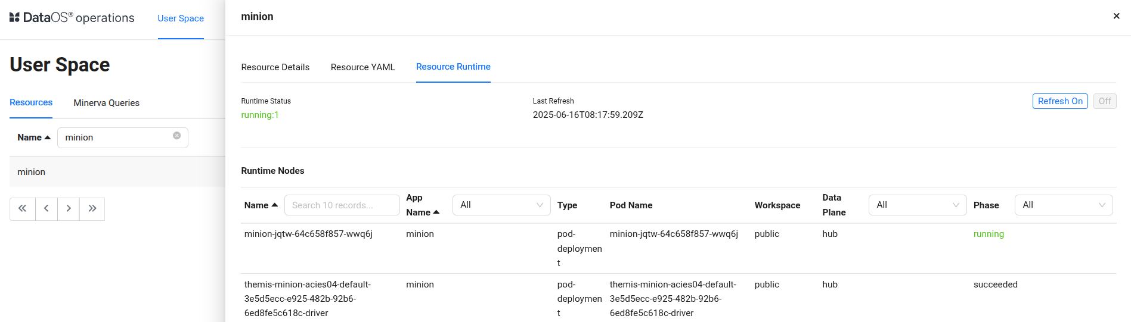Open the Phase filter dropdown
This screenshot has height=322, width=1131.
click(1063, 205)
